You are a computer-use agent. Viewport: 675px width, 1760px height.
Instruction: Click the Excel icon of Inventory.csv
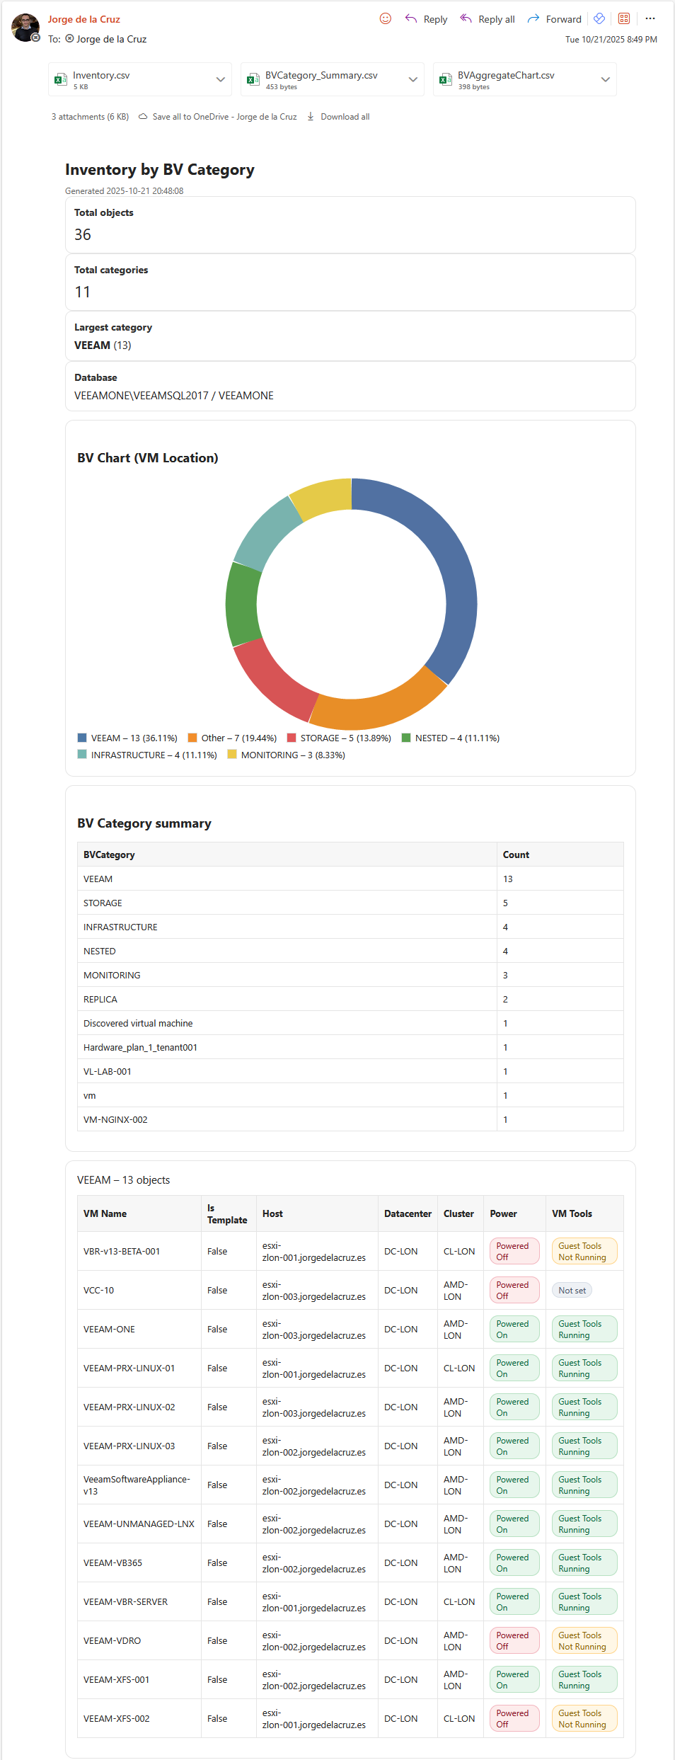click(61, 79)
